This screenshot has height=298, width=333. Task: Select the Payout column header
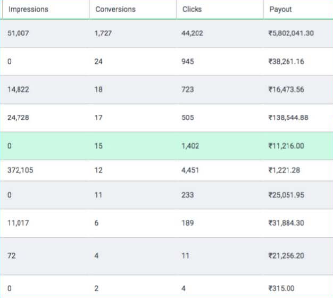[x=280, y=10]
